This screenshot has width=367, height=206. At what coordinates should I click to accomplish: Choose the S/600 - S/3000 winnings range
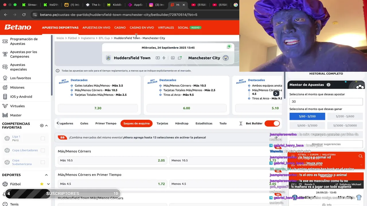(307, 126)
